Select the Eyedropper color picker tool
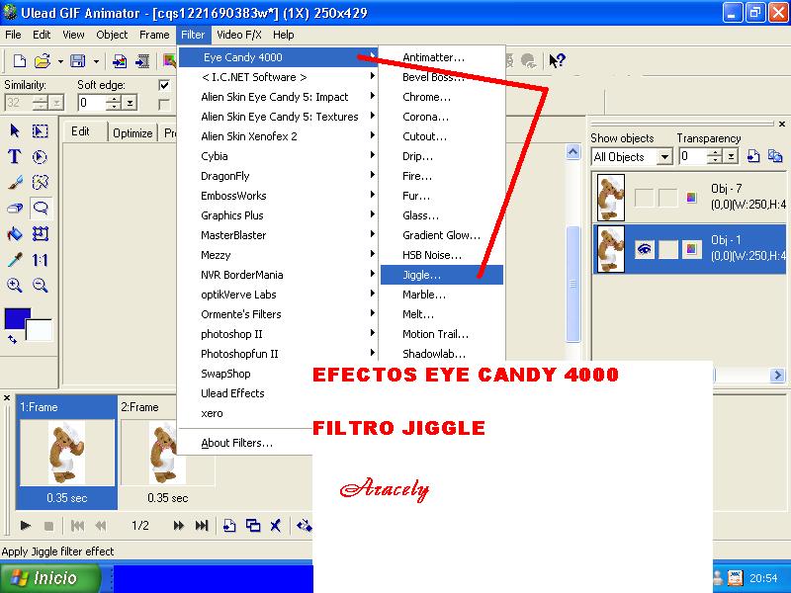 (x=15, y=260)
